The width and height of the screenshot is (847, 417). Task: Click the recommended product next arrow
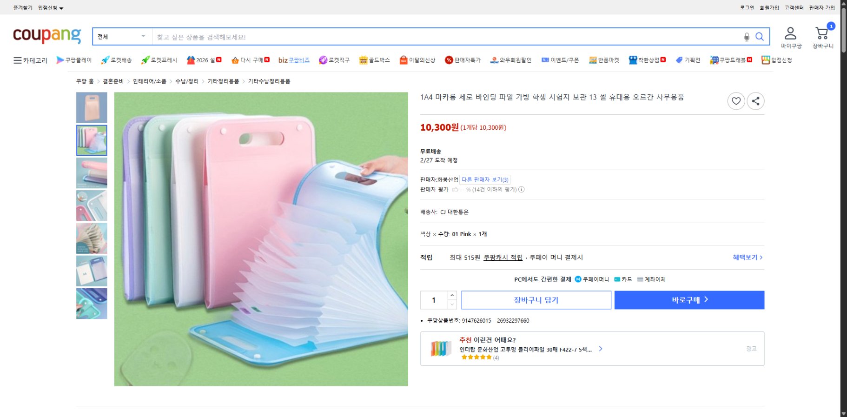pos(601,348)
